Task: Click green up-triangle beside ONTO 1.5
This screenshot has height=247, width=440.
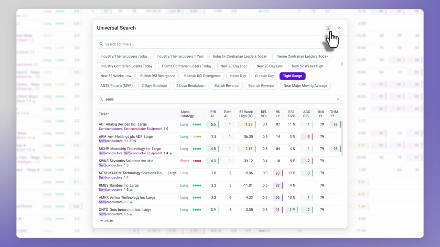Action: click(131, 214)
